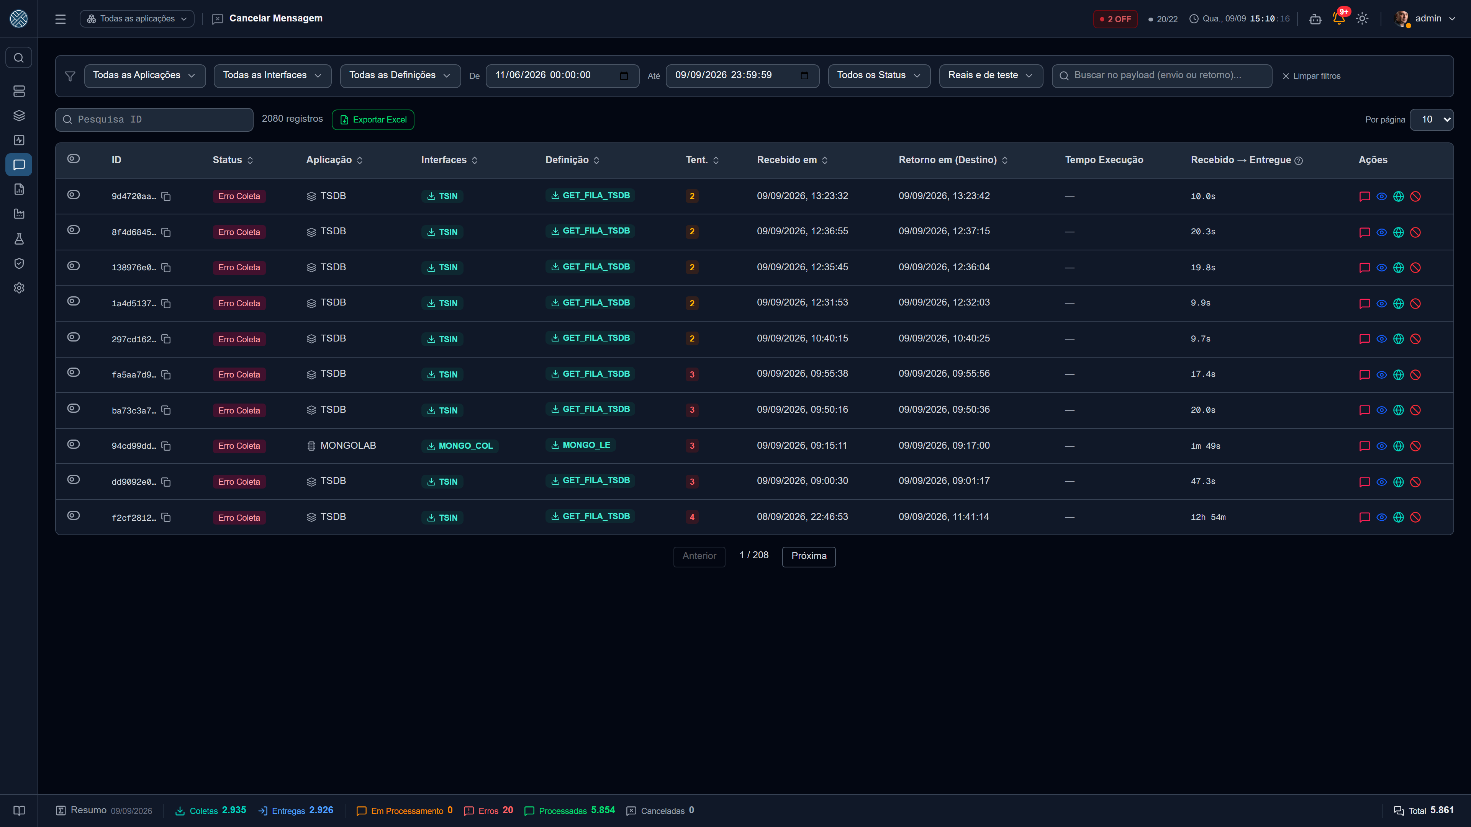1471x827 pixels.
Task: Open the message icon for row 1a4d5137
Action: [x=1365, y=304]
